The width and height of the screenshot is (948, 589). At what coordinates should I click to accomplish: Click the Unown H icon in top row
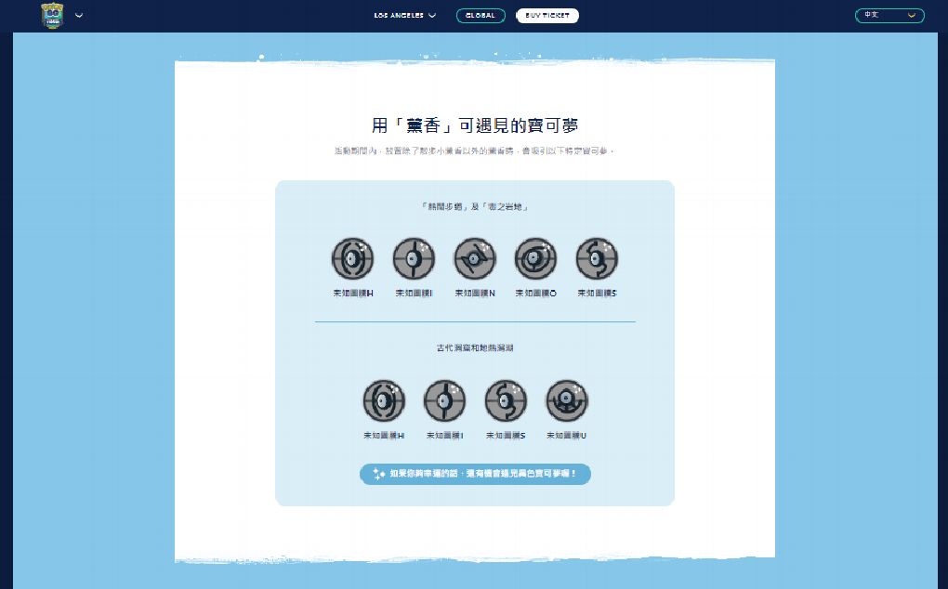click(x=352, y=258)
